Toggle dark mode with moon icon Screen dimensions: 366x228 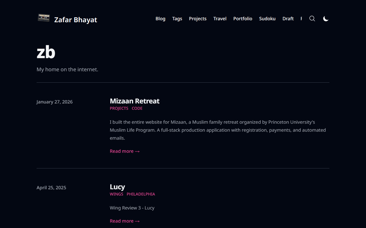click(x=326, y=19)
